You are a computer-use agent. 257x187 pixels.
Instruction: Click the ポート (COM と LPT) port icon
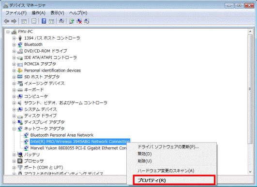[20, 167]
